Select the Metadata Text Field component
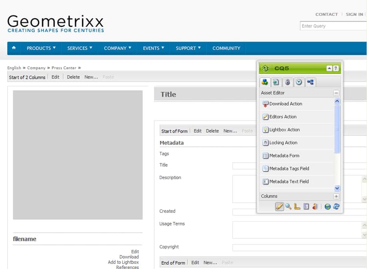This screenshot has width=367, height=269. pos(297,182)
